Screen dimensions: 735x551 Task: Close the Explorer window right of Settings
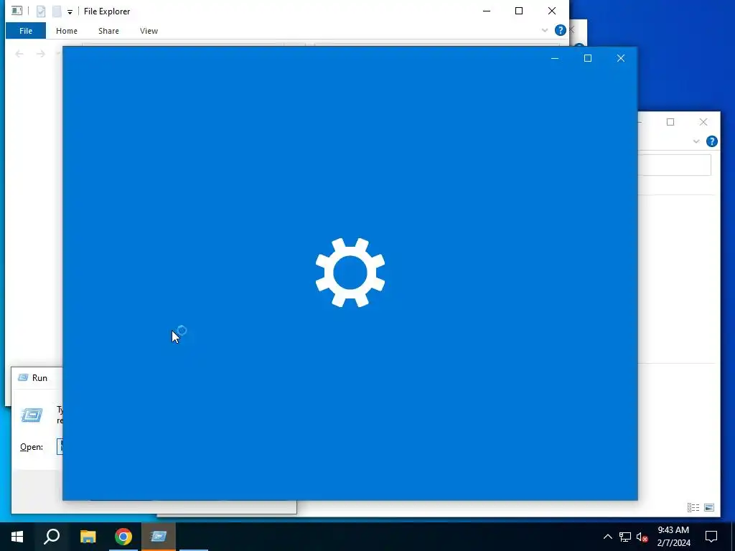pos(703,122)
